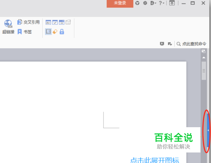The width and height of the screenshot is (211, 163).
Task: Click the 未登录 login button
Action: coord(120,3)
